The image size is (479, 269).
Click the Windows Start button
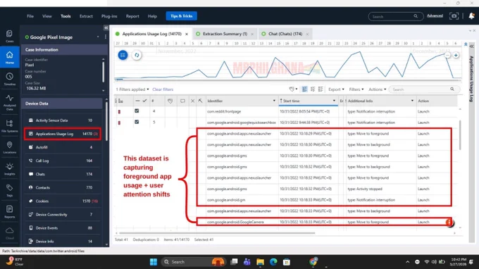pos(154,262)
